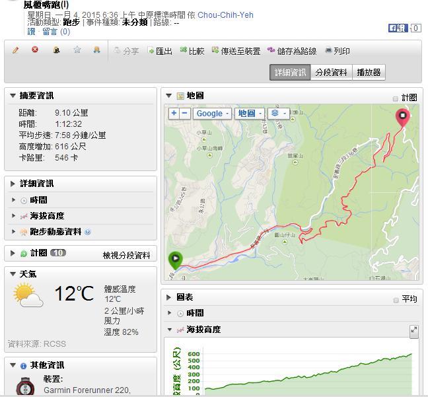Click 比較 compare button
Viewport: 428px width, 397px height.
point(192,51)
